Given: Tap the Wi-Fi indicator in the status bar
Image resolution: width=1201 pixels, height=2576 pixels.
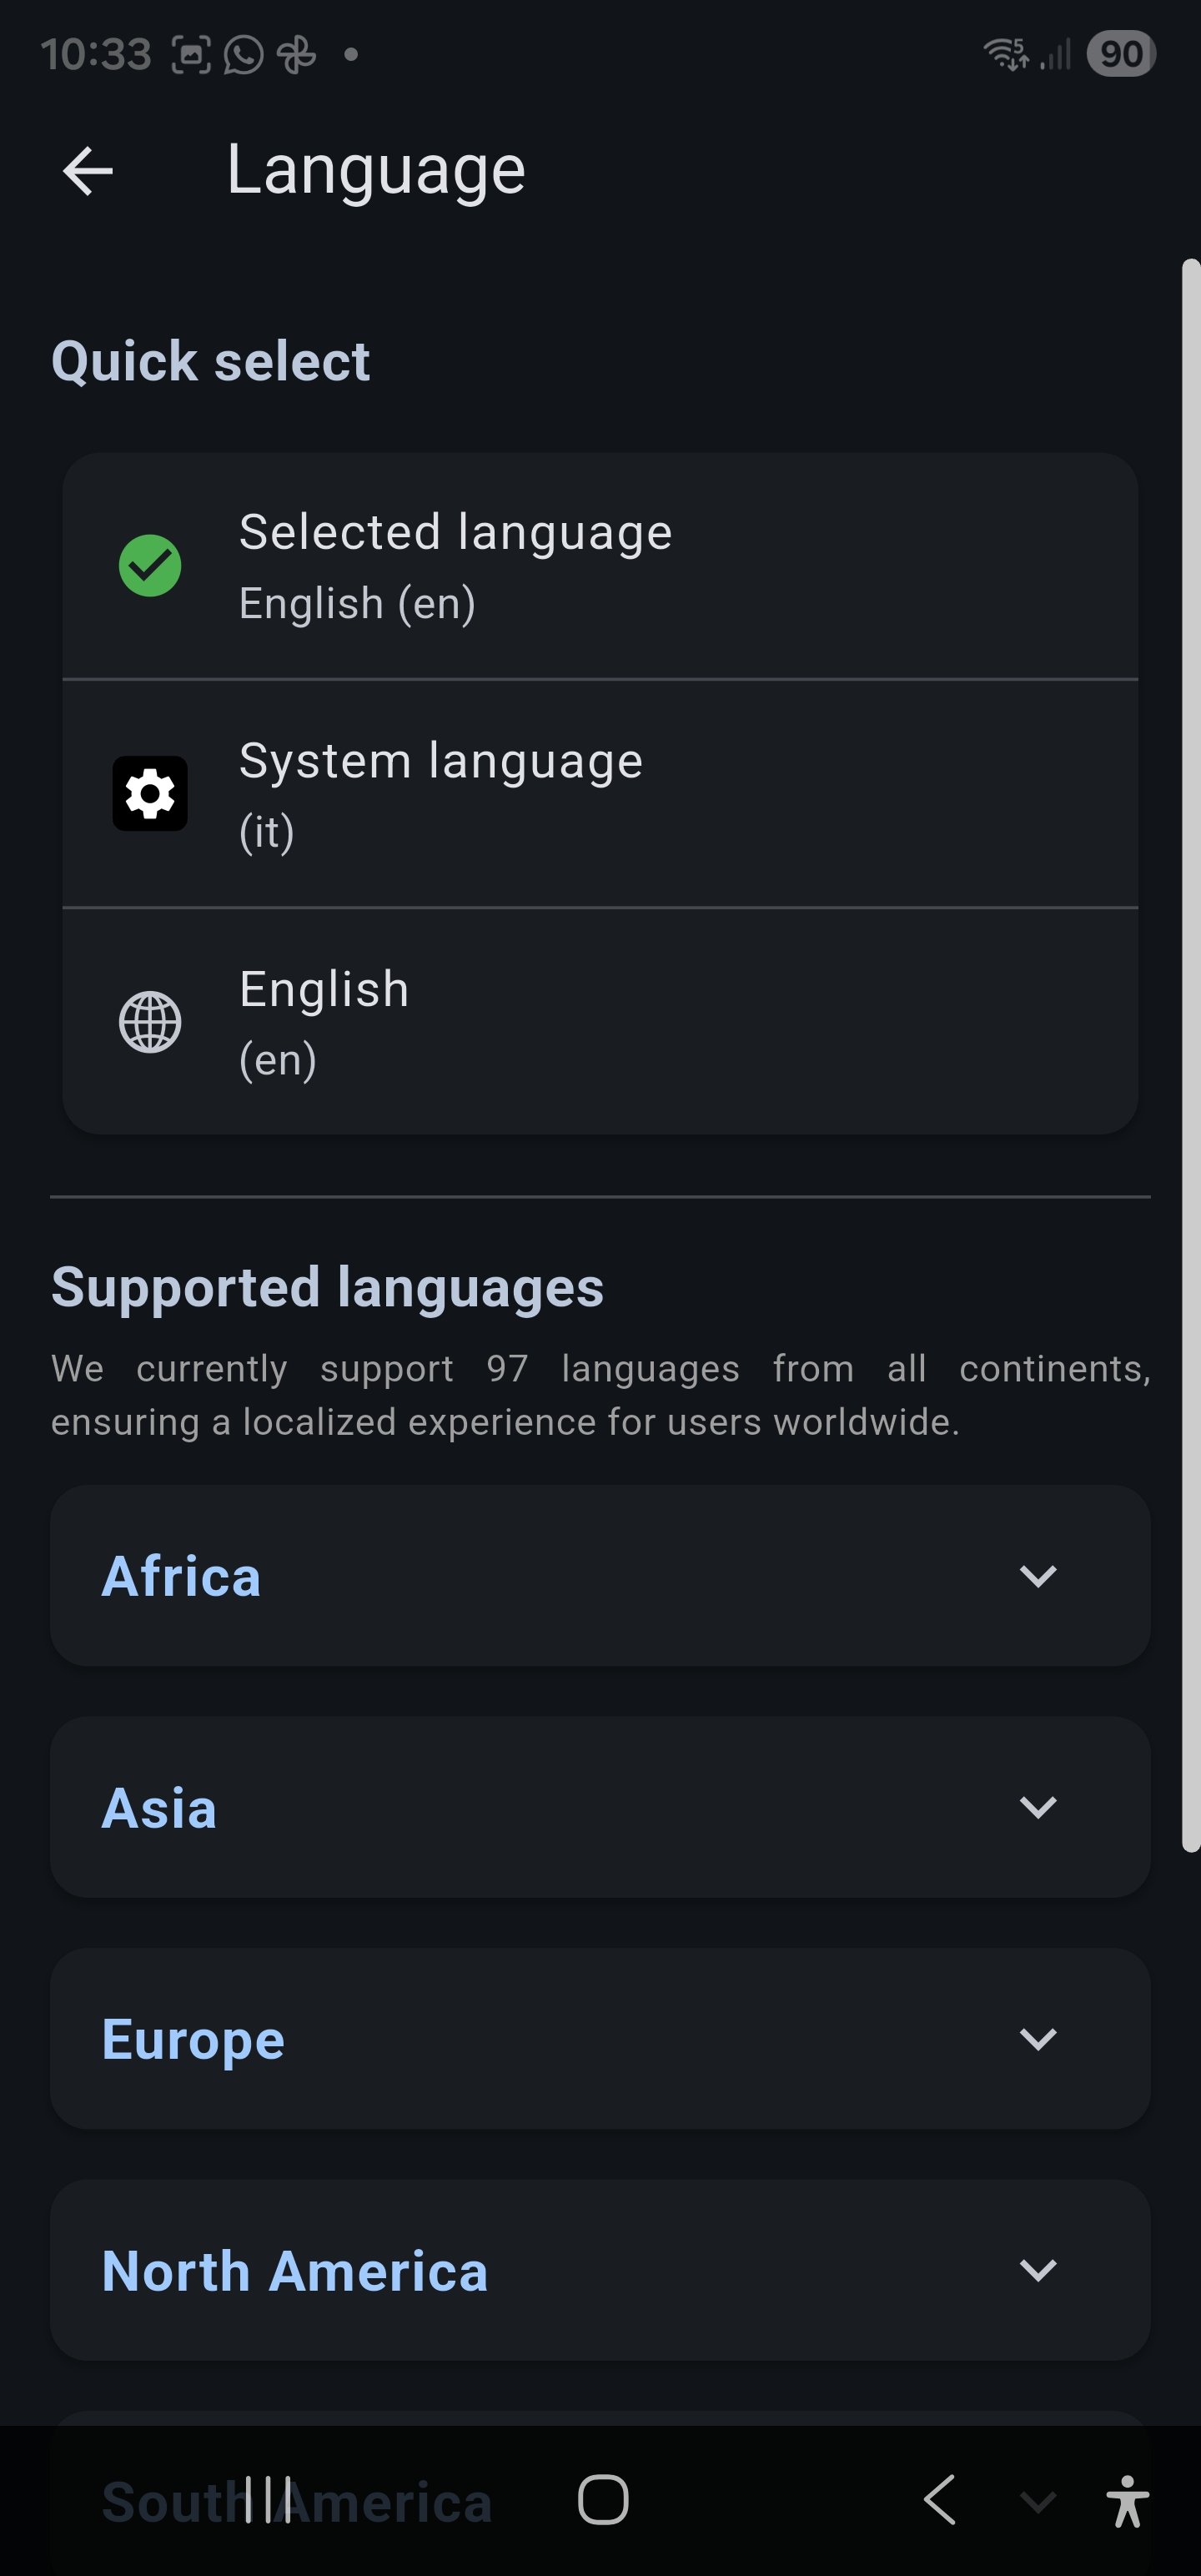Looking at the screenshot, I should coord(1007,52).
